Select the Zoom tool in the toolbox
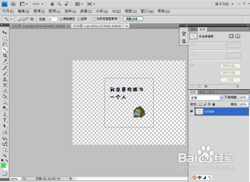The height and width of the screenshot is (182, 250). pos(5,155)
